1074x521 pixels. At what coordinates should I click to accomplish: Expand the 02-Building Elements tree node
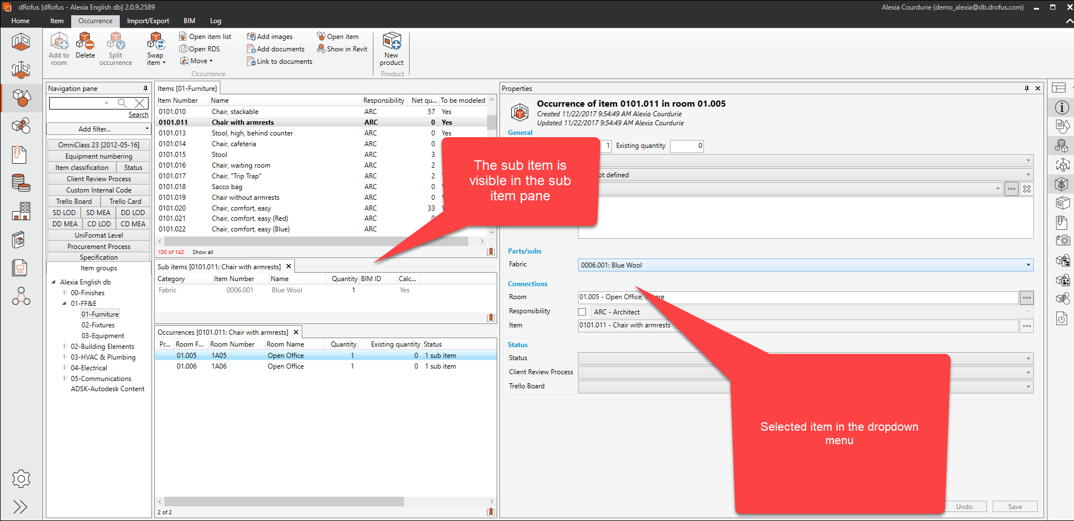click(65, 347)
